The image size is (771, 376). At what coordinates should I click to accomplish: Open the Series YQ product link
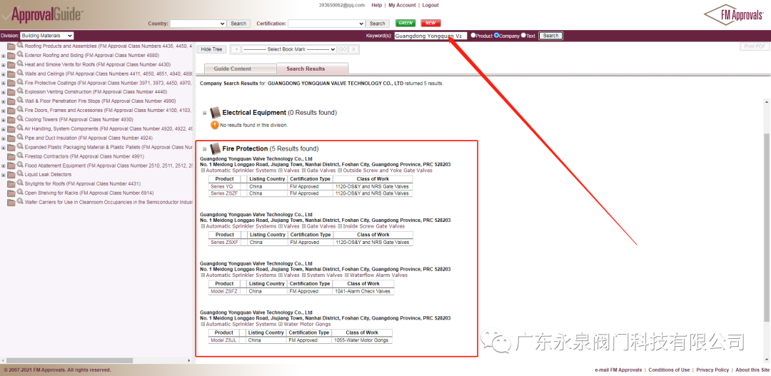coord(221,186)
